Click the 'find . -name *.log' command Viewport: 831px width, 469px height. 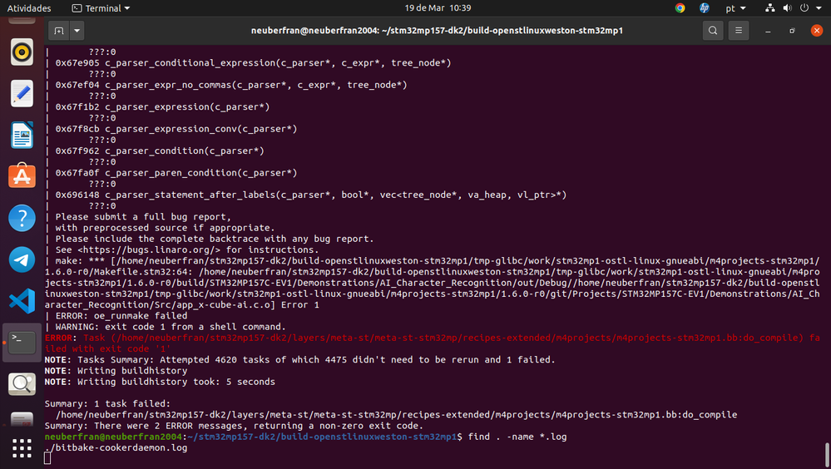517,437
